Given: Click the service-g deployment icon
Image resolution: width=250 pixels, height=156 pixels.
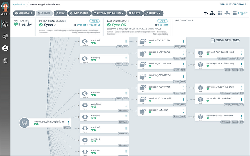Looking at the screenshot, I should 85,59.
